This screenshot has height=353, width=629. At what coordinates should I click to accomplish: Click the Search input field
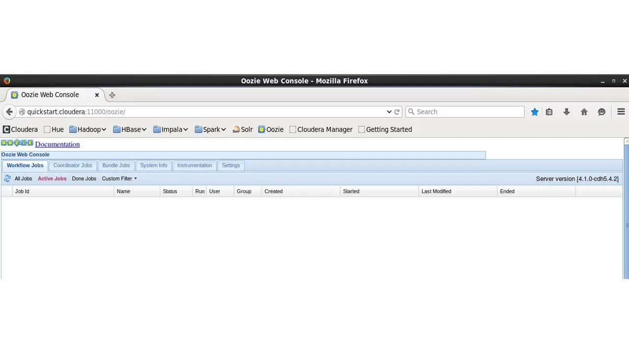(x=465, y=112)
